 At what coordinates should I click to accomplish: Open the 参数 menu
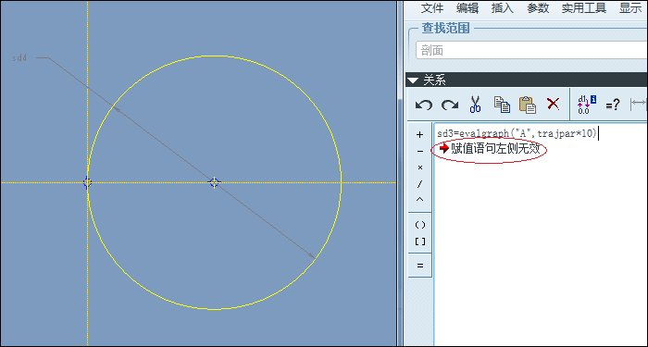point(538,8)
